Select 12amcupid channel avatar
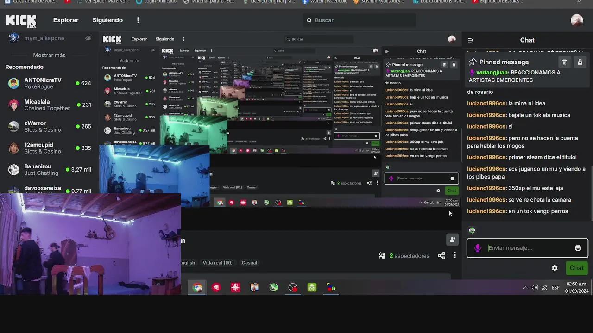 [x=14, y=148]
